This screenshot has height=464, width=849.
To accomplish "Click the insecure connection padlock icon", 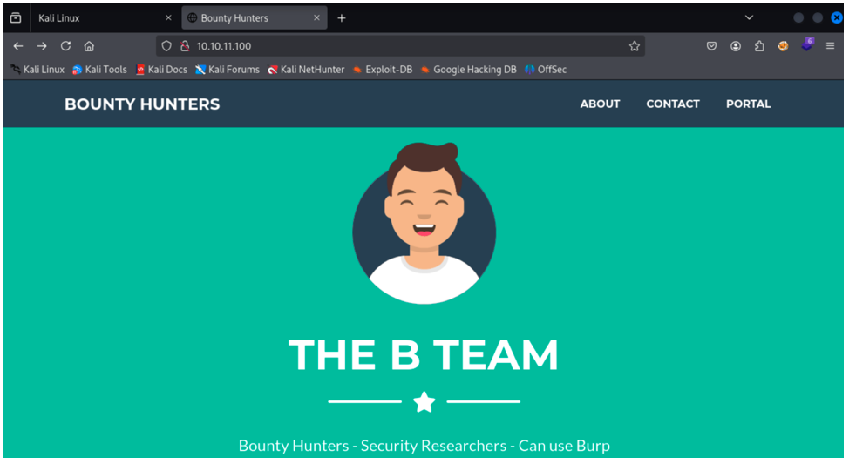I will [185, 46].
